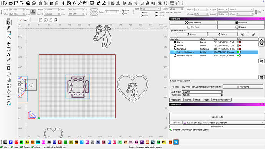The image size is (265, 149).
Task: Adjust the Rotate value stepper
Action: click(118, 12)
